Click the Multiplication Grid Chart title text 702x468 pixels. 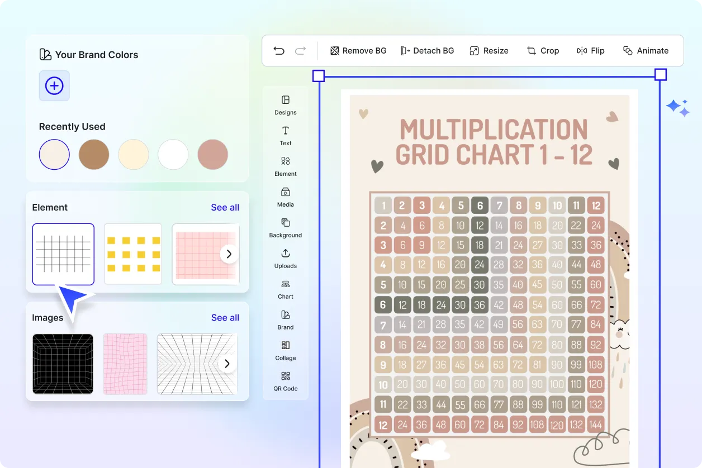pos(494,142)
